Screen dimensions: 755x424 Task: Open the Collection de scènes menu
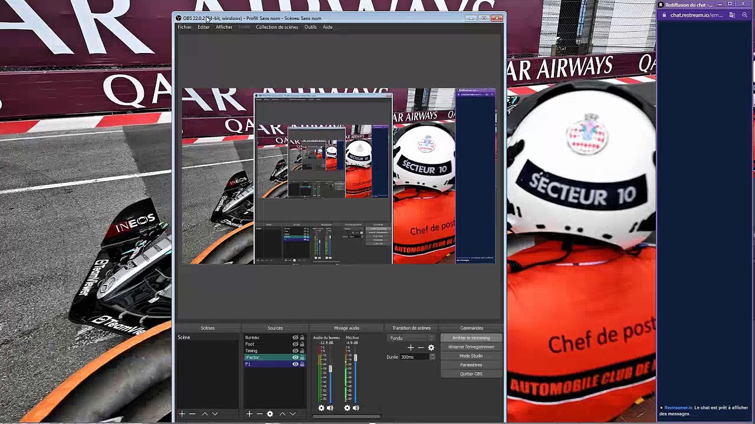277,27
